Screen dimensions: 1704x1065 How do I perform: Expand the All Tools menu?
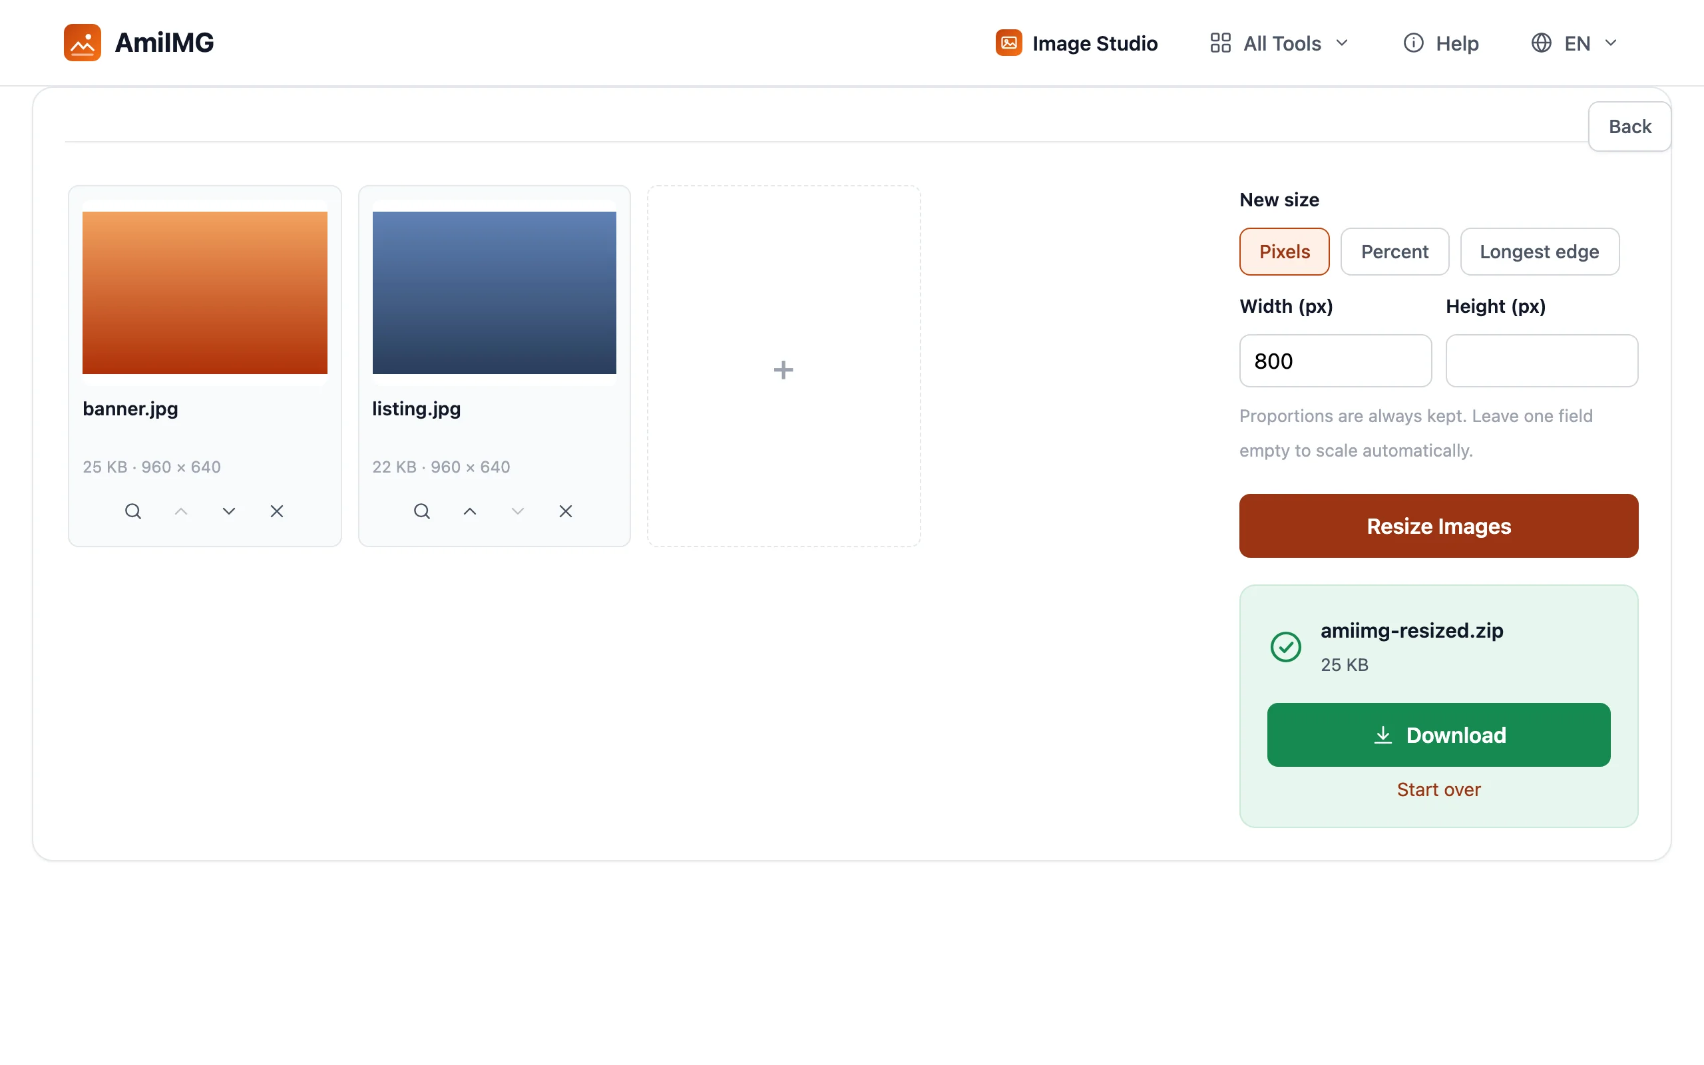tap(1279, 43)
